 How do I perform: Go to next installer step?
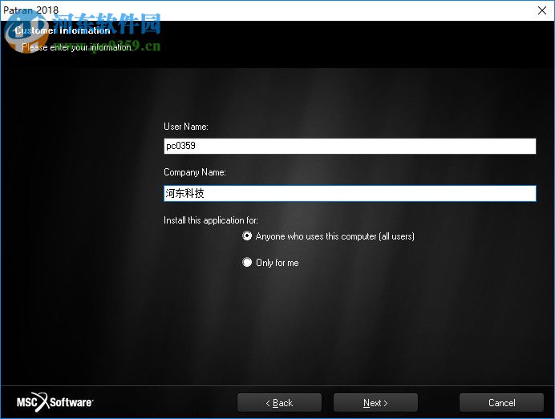pyautogui.click(x=375, y=403)
